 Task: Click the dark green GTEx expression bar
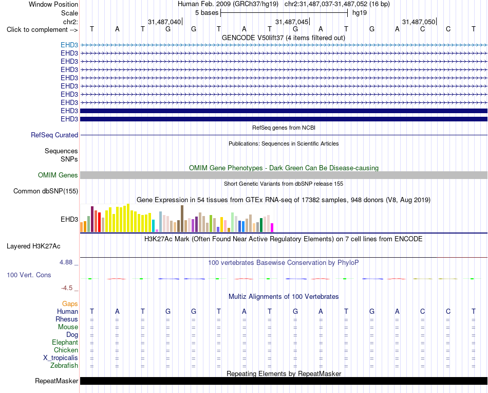261,225
